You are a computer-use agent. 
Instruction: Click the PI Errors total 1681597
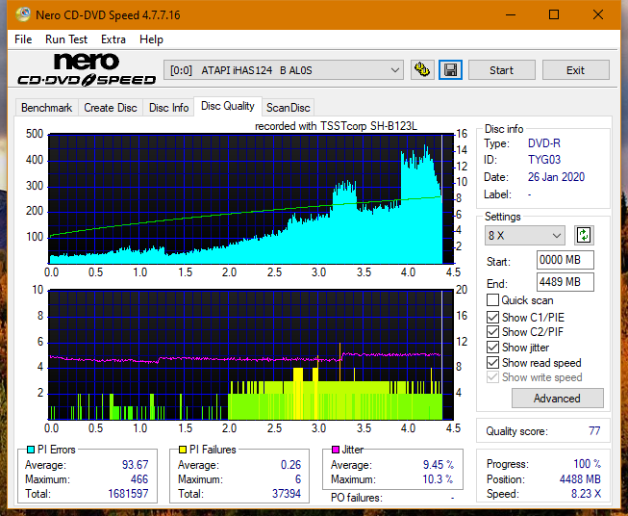(128, 494)
